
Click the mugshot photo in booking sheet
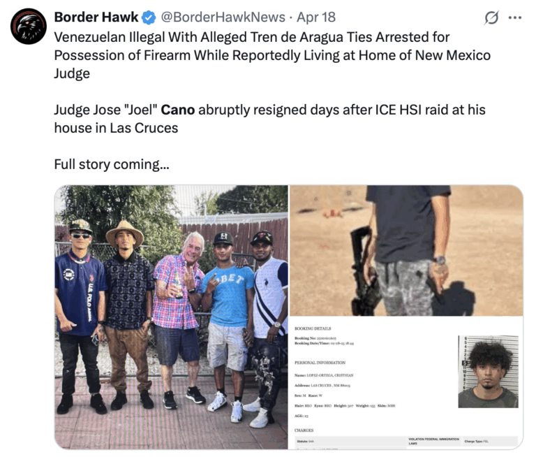[x=488, y=372]
